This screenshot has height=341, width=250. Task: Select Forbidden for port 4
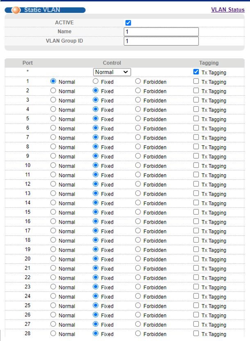[x=138, y=109]
